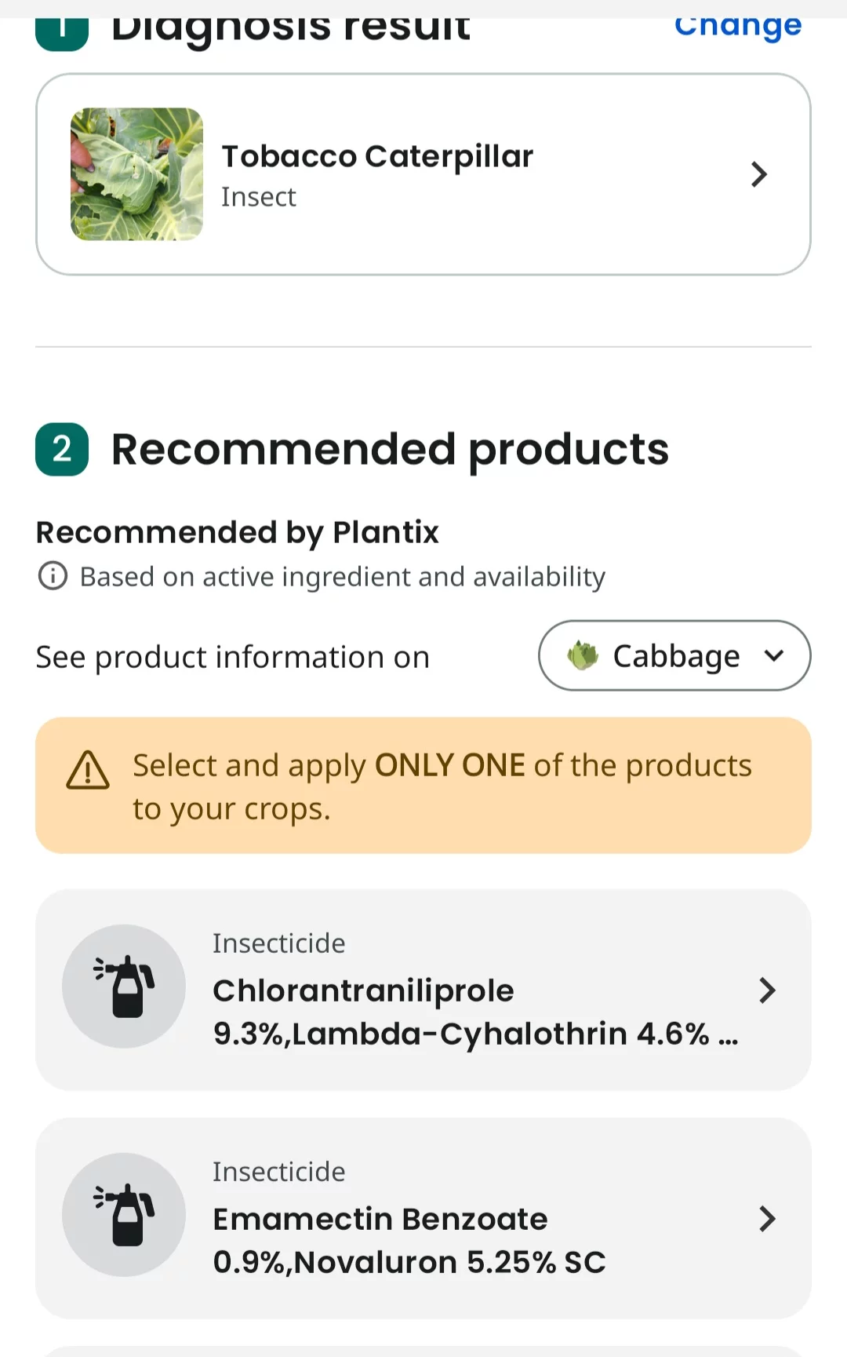Tap the spray bottle icon for Emamectin Benzoate
The height and width of the screenshot is (1357, 847).
[124, 1215]
